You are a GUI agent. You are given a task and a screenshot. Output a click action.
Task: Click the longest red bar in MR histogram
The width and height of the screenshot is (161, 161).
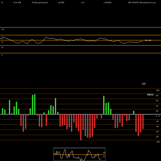(x=81, y=127)
